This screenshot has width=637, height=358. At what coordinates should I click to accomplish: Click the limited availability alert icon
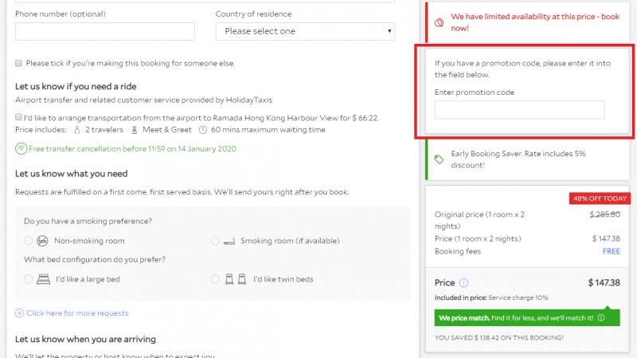click(x=440, y=23)
